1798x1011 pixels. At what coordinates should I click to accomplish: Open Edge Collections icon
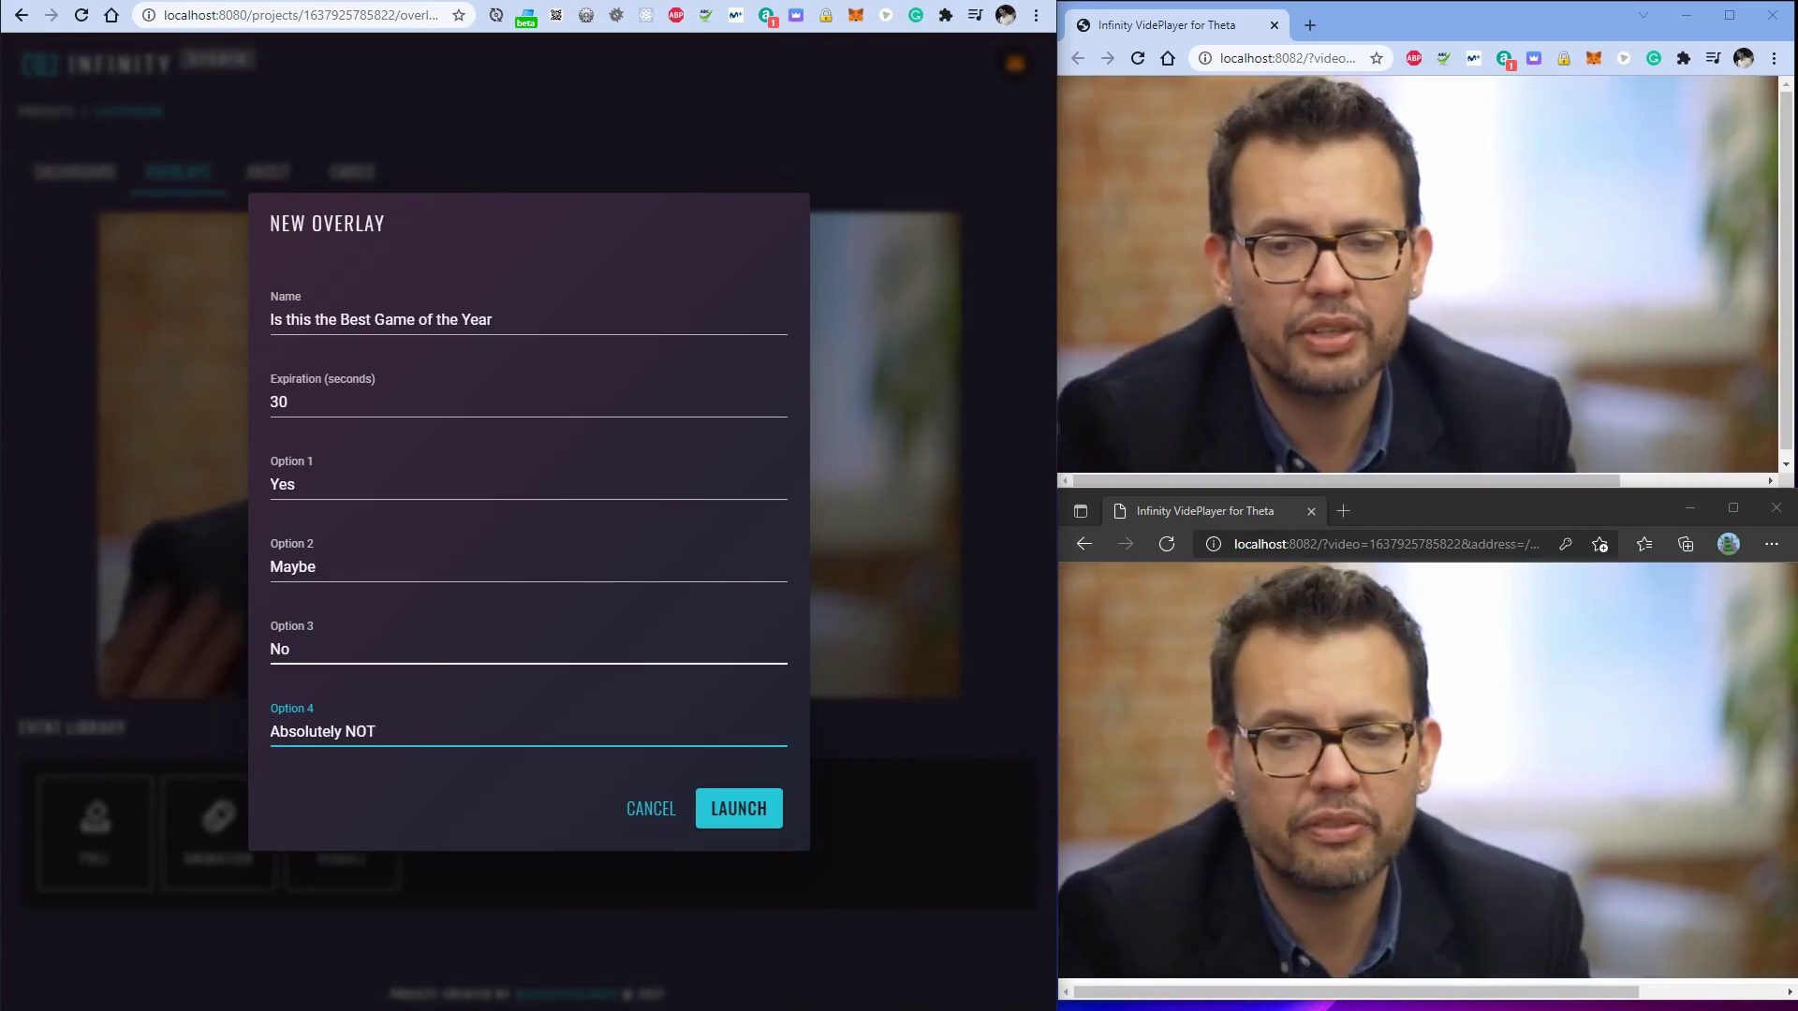point(1686,544)
